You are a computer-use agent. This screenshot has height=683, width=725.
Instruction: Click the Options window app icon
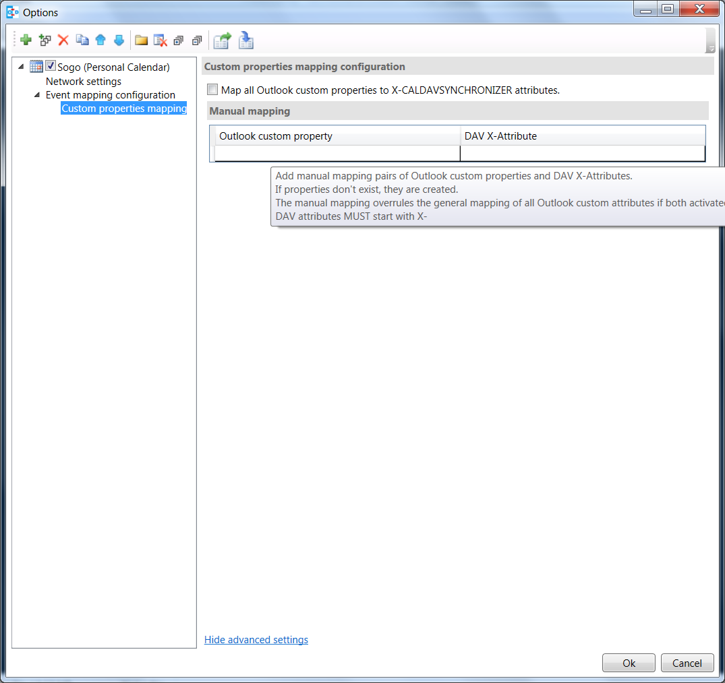pyautogui.click(x=13, y=12)
